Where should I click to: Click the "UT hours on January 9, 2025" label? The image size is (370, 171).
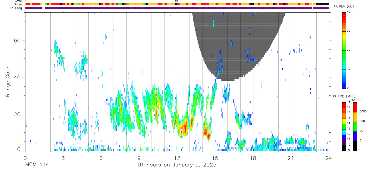pos(177,165)
